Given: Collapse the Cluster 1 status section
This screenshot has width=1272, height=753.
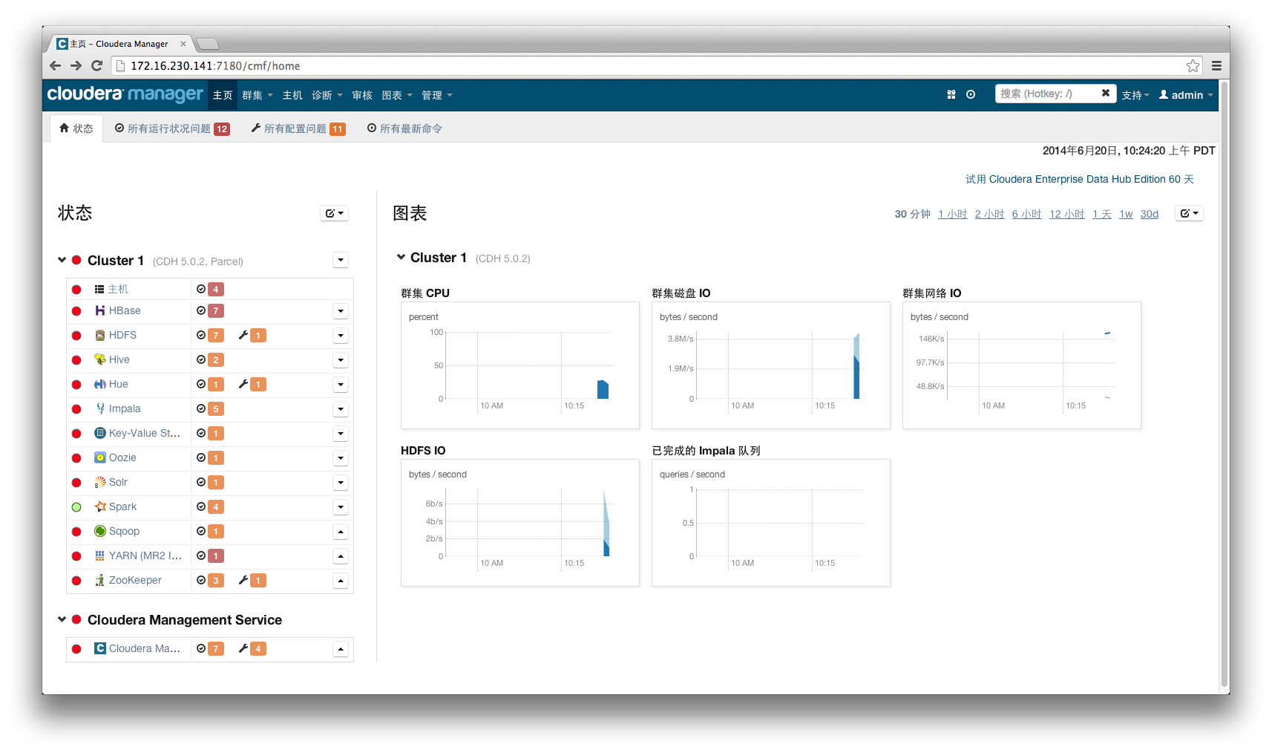Looking at the screenshot, I should 62,260.
